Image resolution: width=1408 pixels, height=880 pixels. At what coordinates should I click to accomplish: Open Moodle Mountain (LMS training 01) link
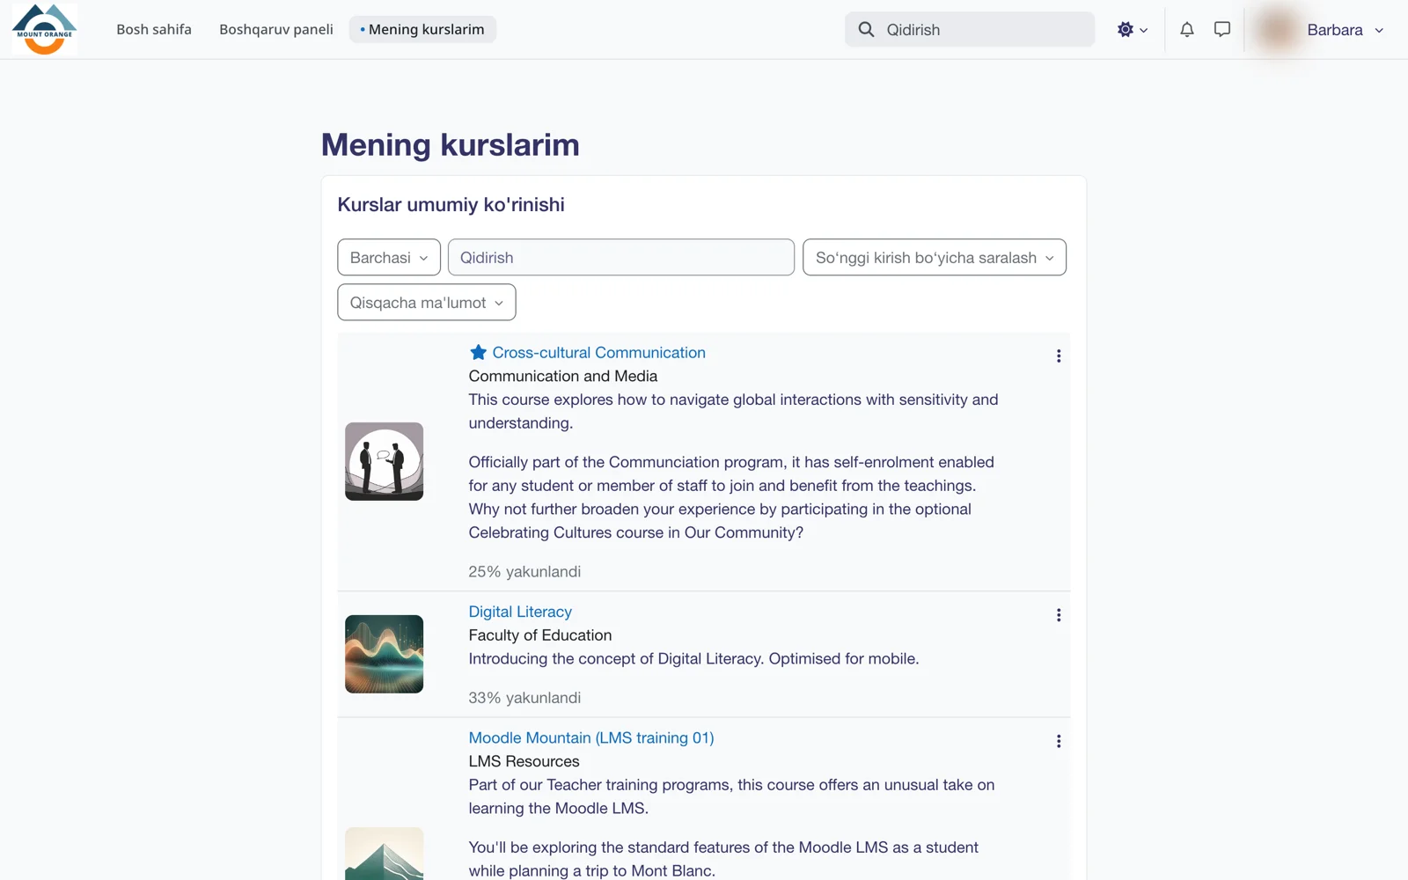pyautogui.click(x=590, y=737)
